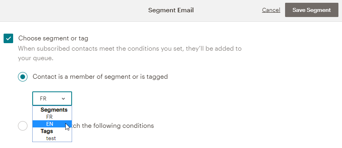Click the 'Choose segment or tag' label

tap(53, 38)
